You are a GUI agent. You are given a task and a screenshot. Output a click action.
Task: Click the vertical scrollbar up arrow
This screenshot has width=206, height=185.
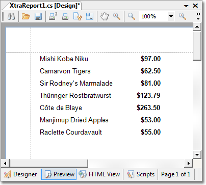click(197, 27)
